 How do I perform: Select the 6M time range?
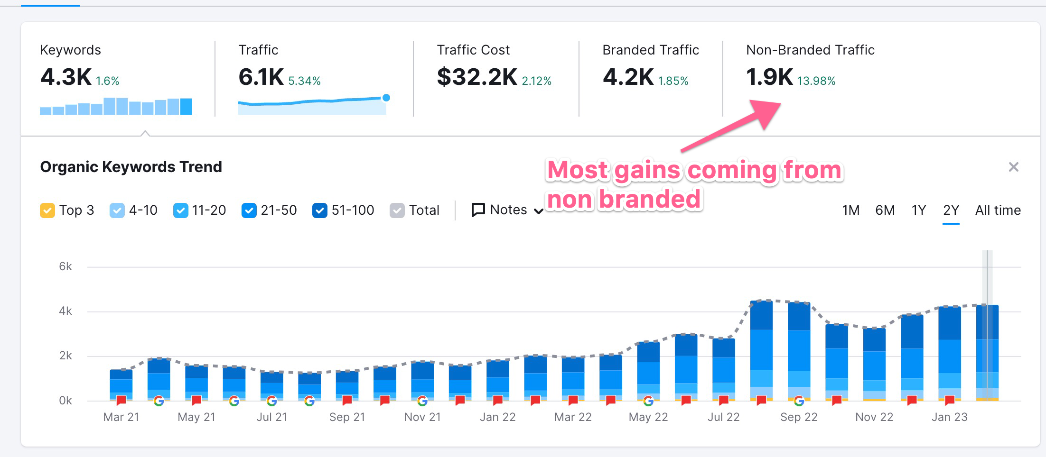point(885,210)
